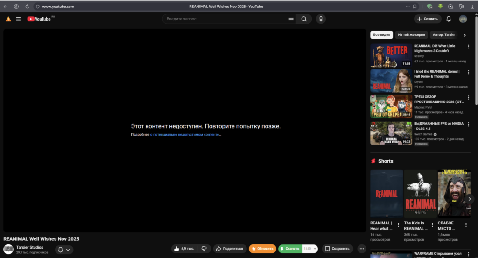Screen dimensions: 478x258
Task: Open the green download-arrow extension
Action: pyautogui.click(x=440, y=7)
